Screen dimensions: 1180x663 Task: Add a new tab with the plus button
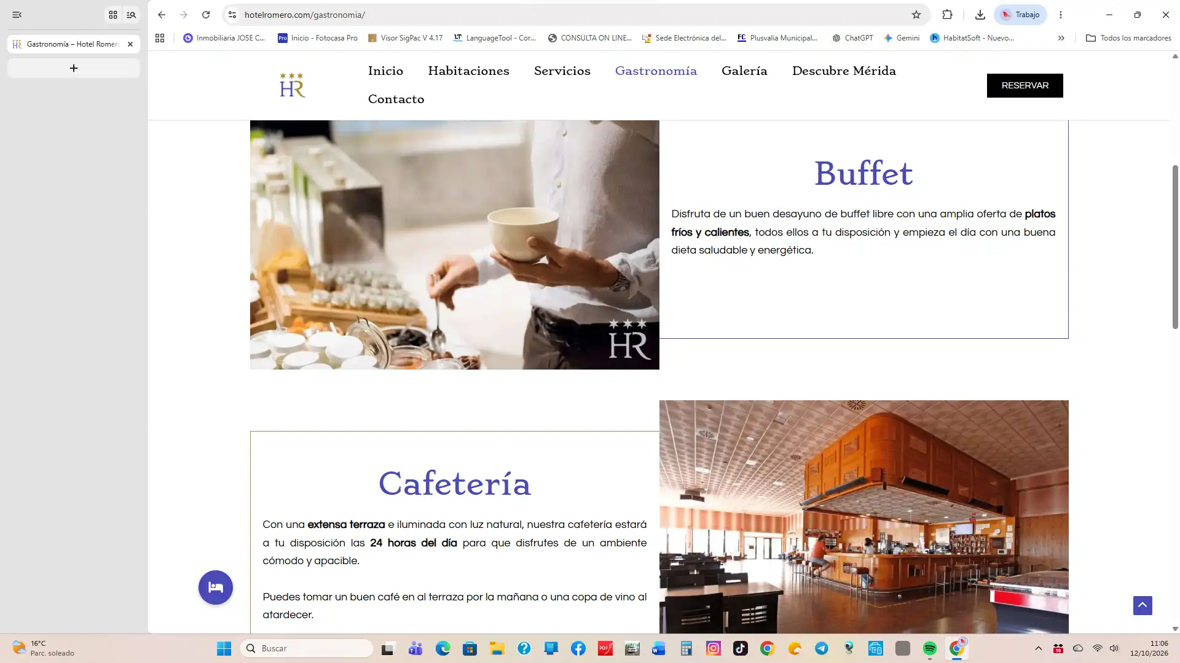coord(74,68)
